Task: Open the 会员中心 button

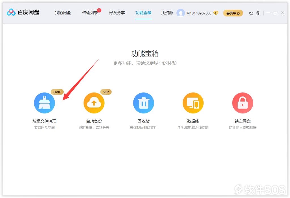Action: click(x=233, y=13)
